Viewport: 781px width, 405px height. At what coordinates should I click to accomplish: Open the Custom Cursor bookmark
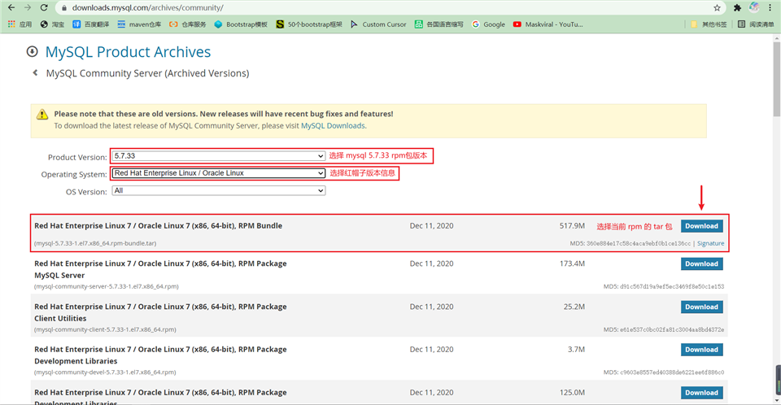pyautogui.click(x=378, y=24)
